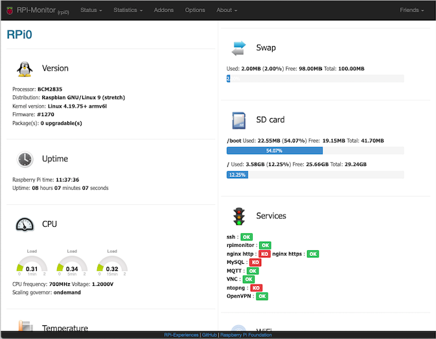Click the Raspberry Pi time 11:37:36
Viewport: 436px width, 339px height.
(x=67, y=180)
